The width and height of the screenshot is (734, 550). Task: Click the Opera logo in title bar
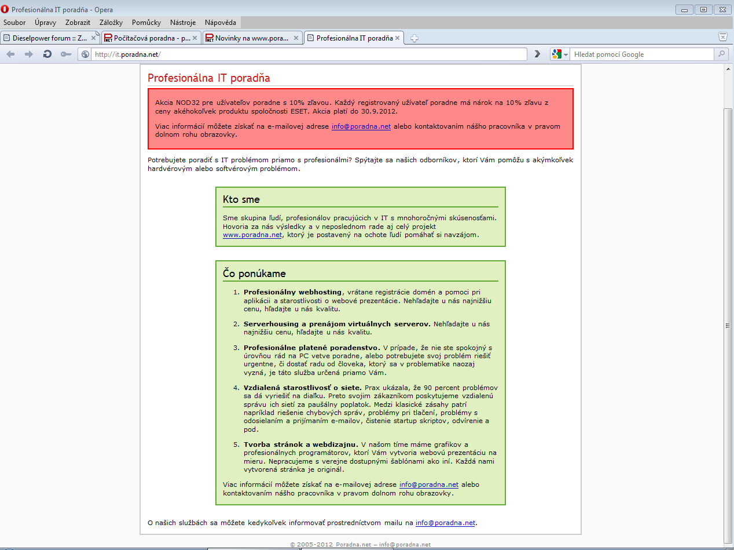coord(6,10)
